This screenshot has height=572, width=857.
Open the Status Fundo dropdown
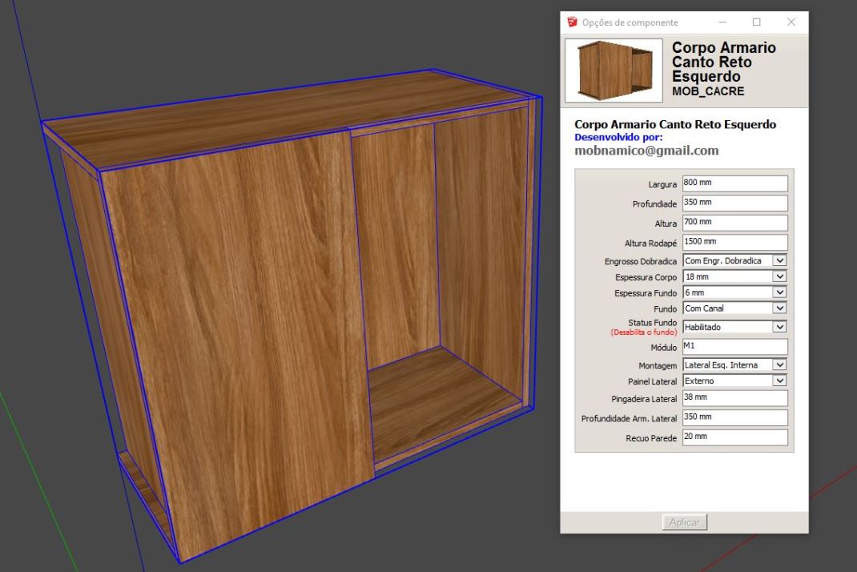[735, 327]
